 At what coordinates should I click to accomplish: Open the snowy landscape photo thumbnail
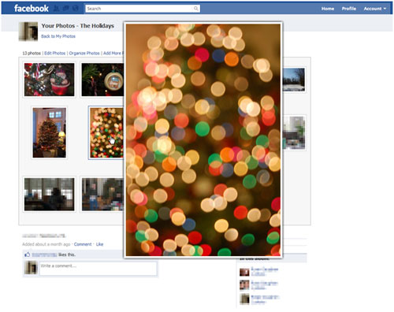click(x=294, y=80)
